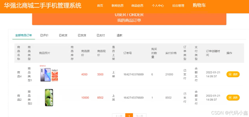Show the 已支付 orders tab
Viewport: 249px width, 117px height.
pyautogui.click(x=101, y=35)
